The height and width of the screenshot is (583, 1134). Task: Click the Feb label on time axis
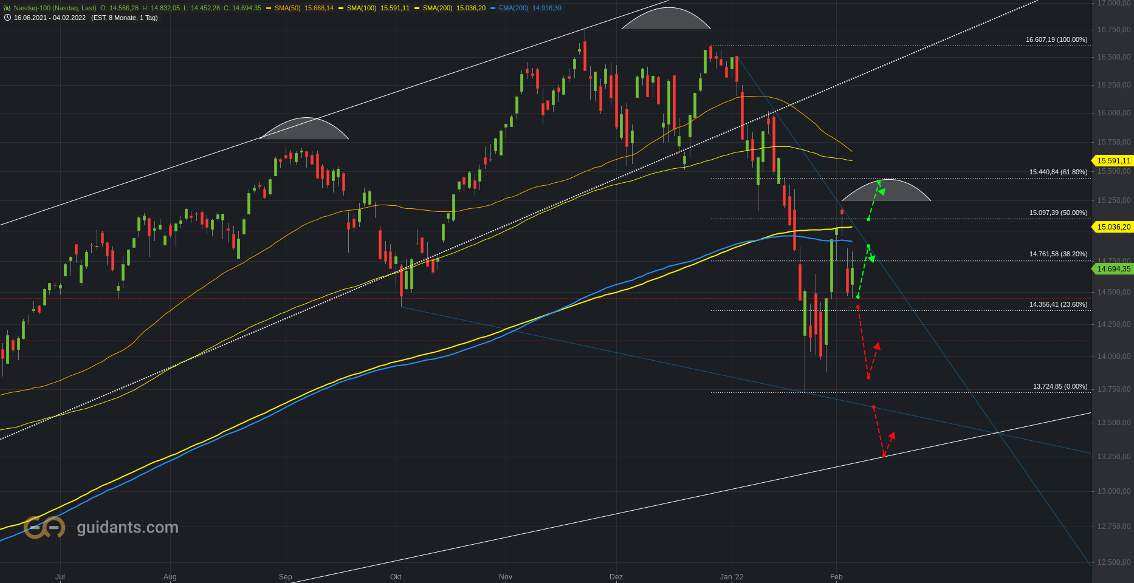[836, 577]
